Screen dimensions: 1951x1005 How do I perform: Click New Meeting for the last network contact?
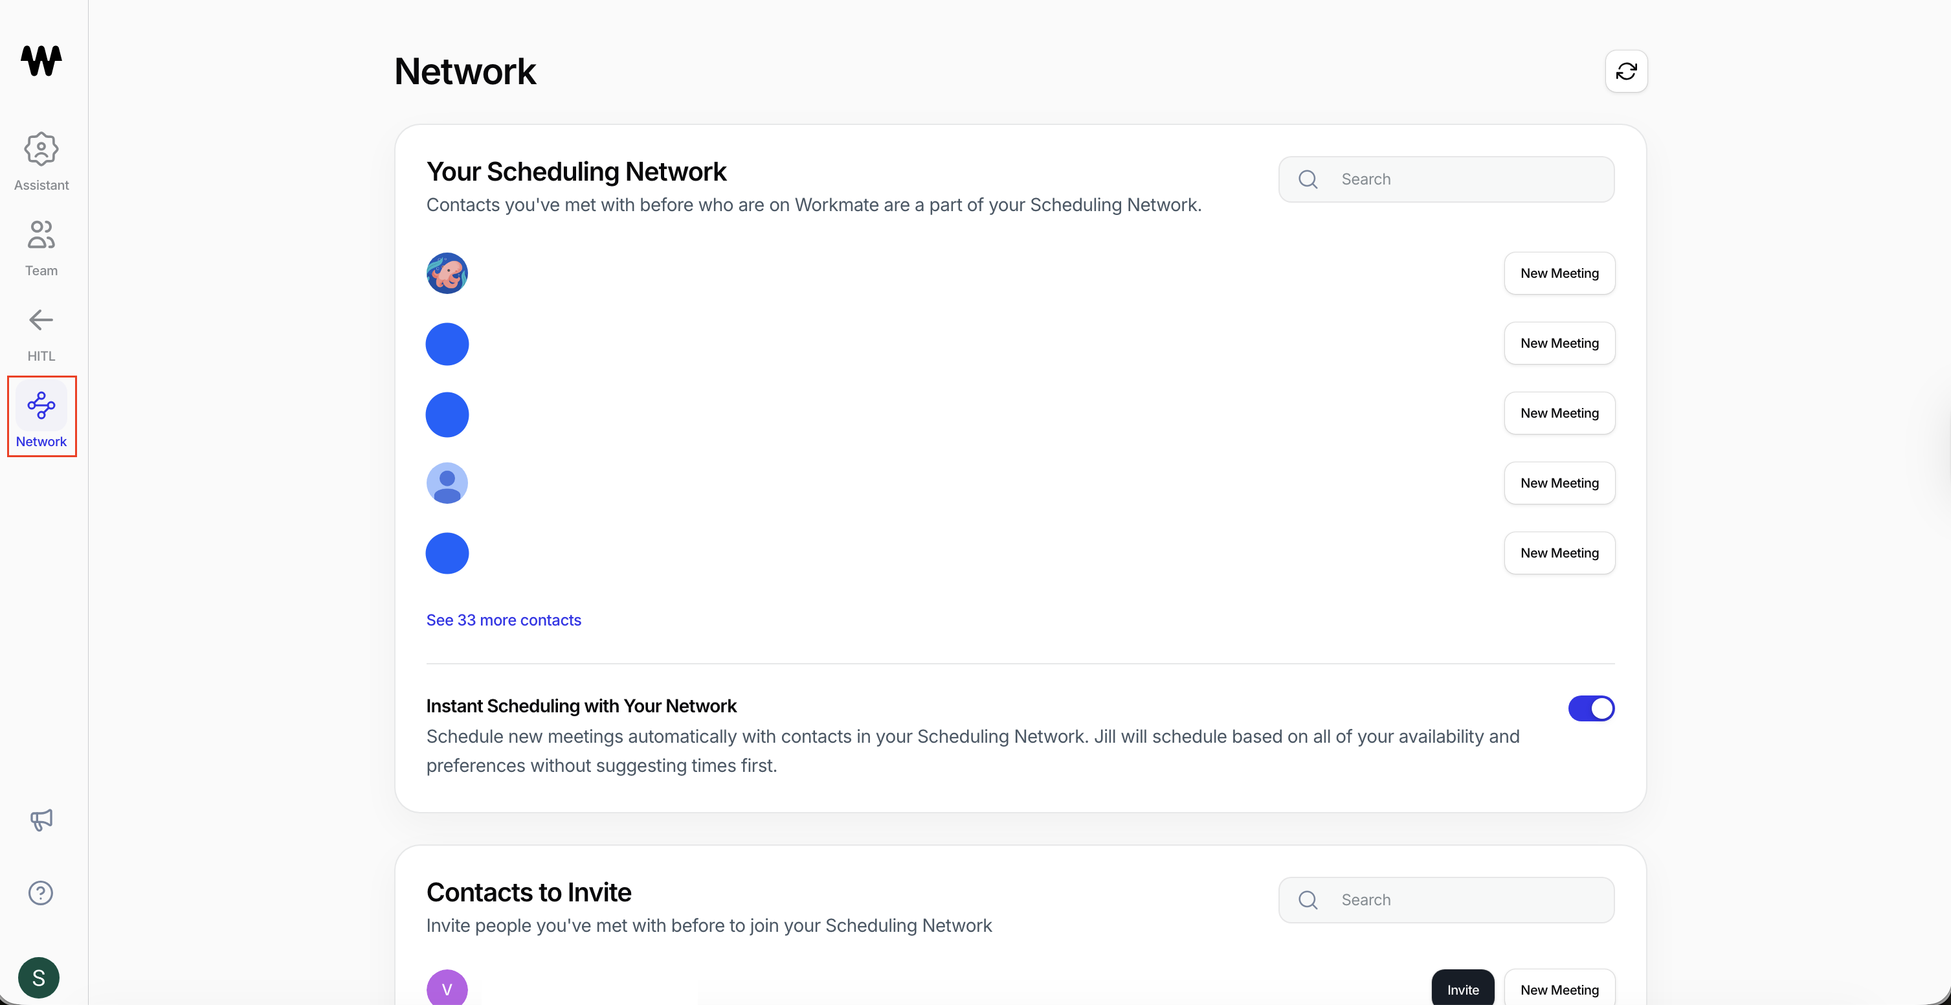pyautogui.click(x=1559, y=552)
